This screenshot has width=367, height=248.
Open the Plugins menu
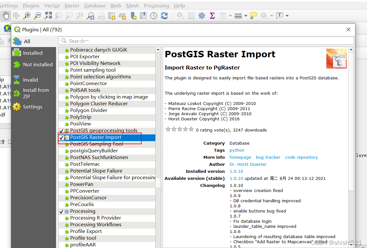(31, 6)
